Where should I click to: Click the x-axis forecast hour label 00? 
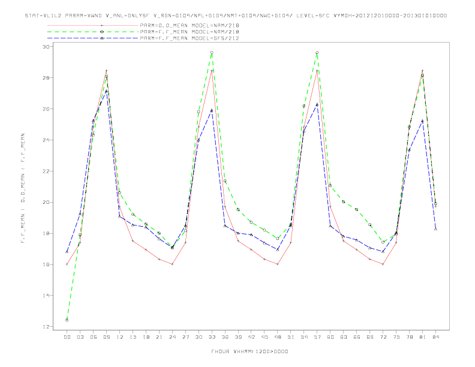pyautogui.click(x=67, y=337)
